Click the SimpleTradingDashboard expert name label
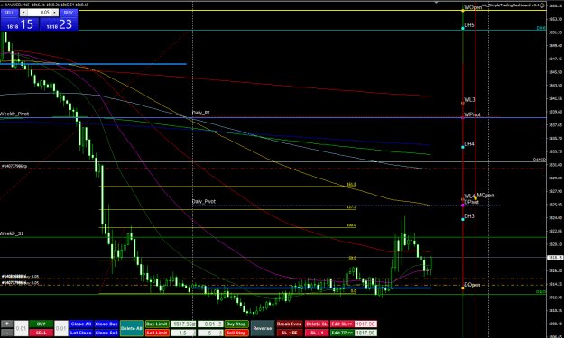Screen dimensions: 564x338 point(511,5)
